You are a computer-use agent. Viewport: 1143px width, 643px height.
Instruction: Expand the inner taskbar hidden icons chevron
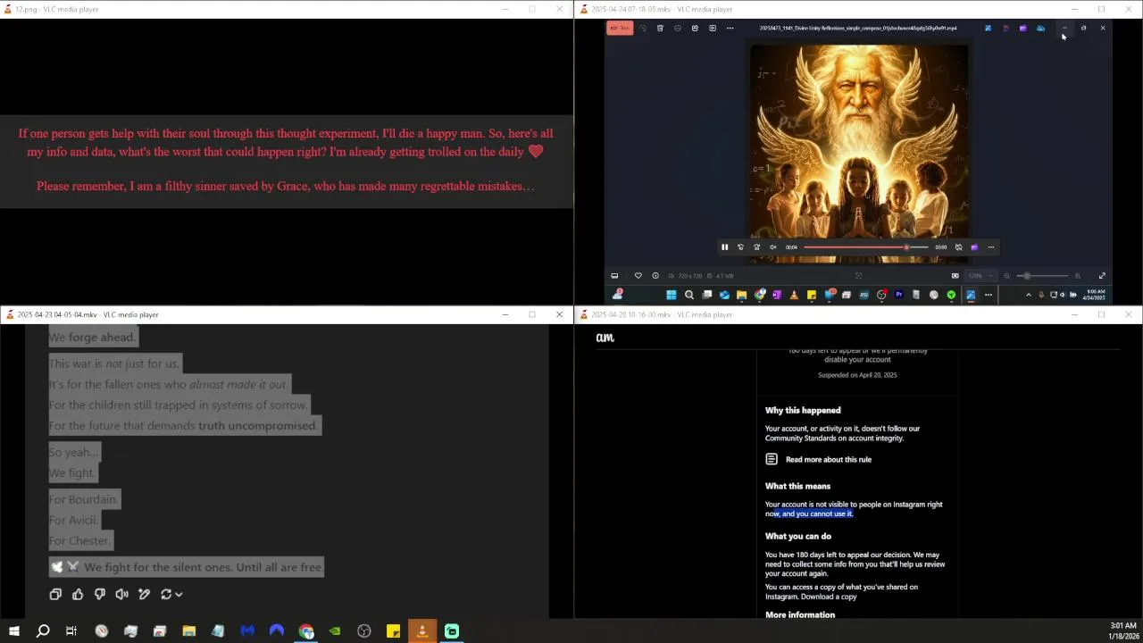[x=1028, y=295]
